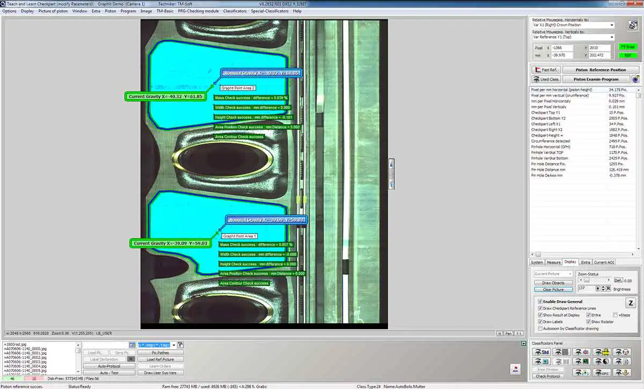Toggle Draw Checkpart Reference Lines checkbox
This screenshot has height=389, width=644.
540,308
